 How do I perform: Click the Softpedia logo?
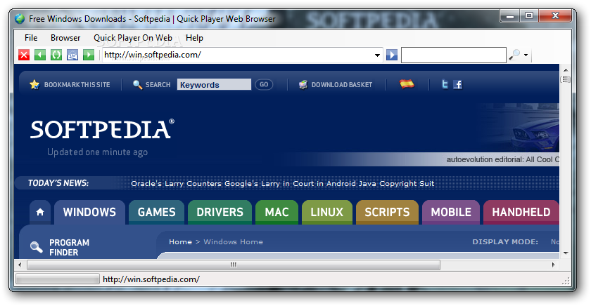102,129
